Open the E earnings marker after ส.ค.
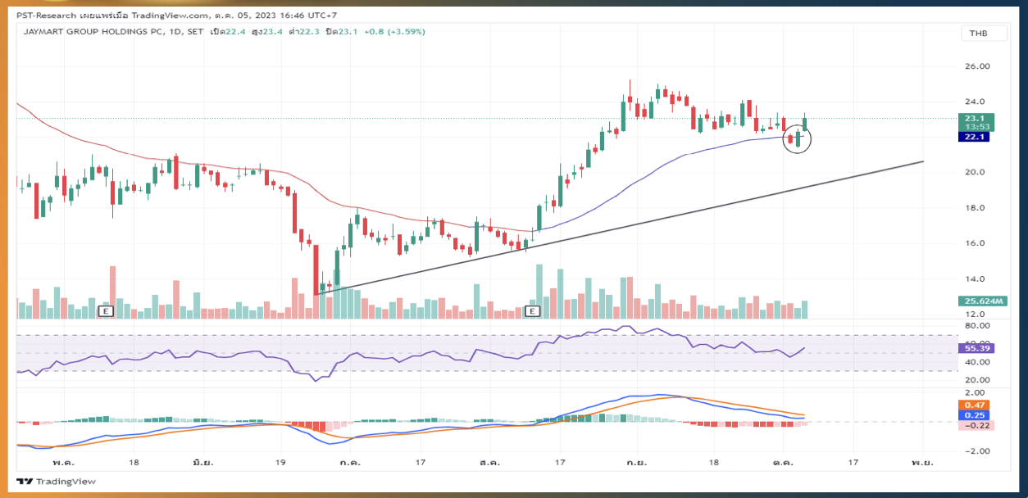Viewport: 1028px width, 498px height. coord(533,310)
